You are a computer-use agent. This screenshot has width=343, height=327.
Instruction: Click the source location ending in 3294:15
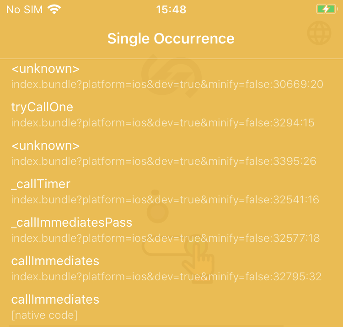point(163,123)
